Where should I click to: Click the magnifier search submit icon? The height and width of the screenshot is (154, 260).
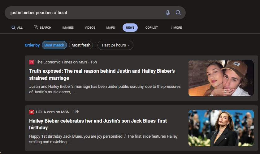178,13
